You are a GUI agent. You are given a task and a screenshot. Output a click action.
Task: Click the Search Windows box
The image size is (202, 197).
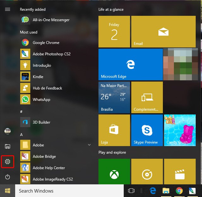point(69,191)
